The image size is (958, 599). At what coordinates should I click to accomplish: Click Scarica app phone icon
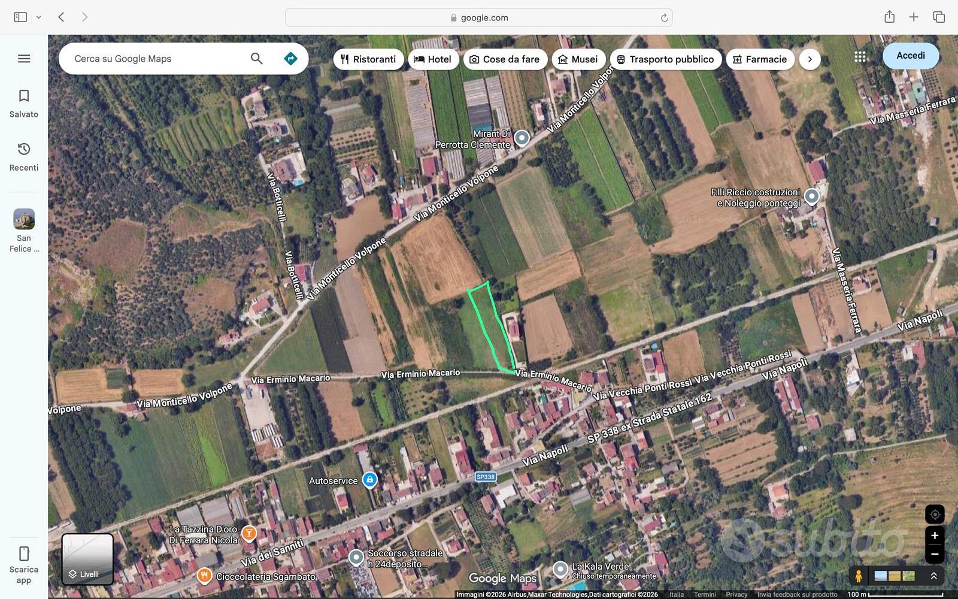click(x=24, y=553)
